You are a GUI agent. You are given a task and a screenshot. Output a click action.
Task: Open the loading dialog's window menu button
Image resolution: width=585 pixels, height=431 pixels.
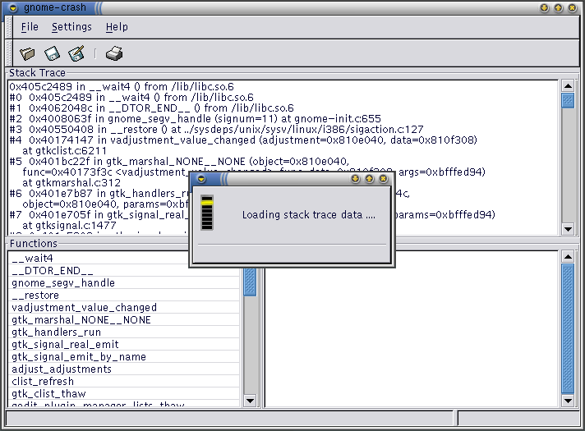tap(201, 179)
